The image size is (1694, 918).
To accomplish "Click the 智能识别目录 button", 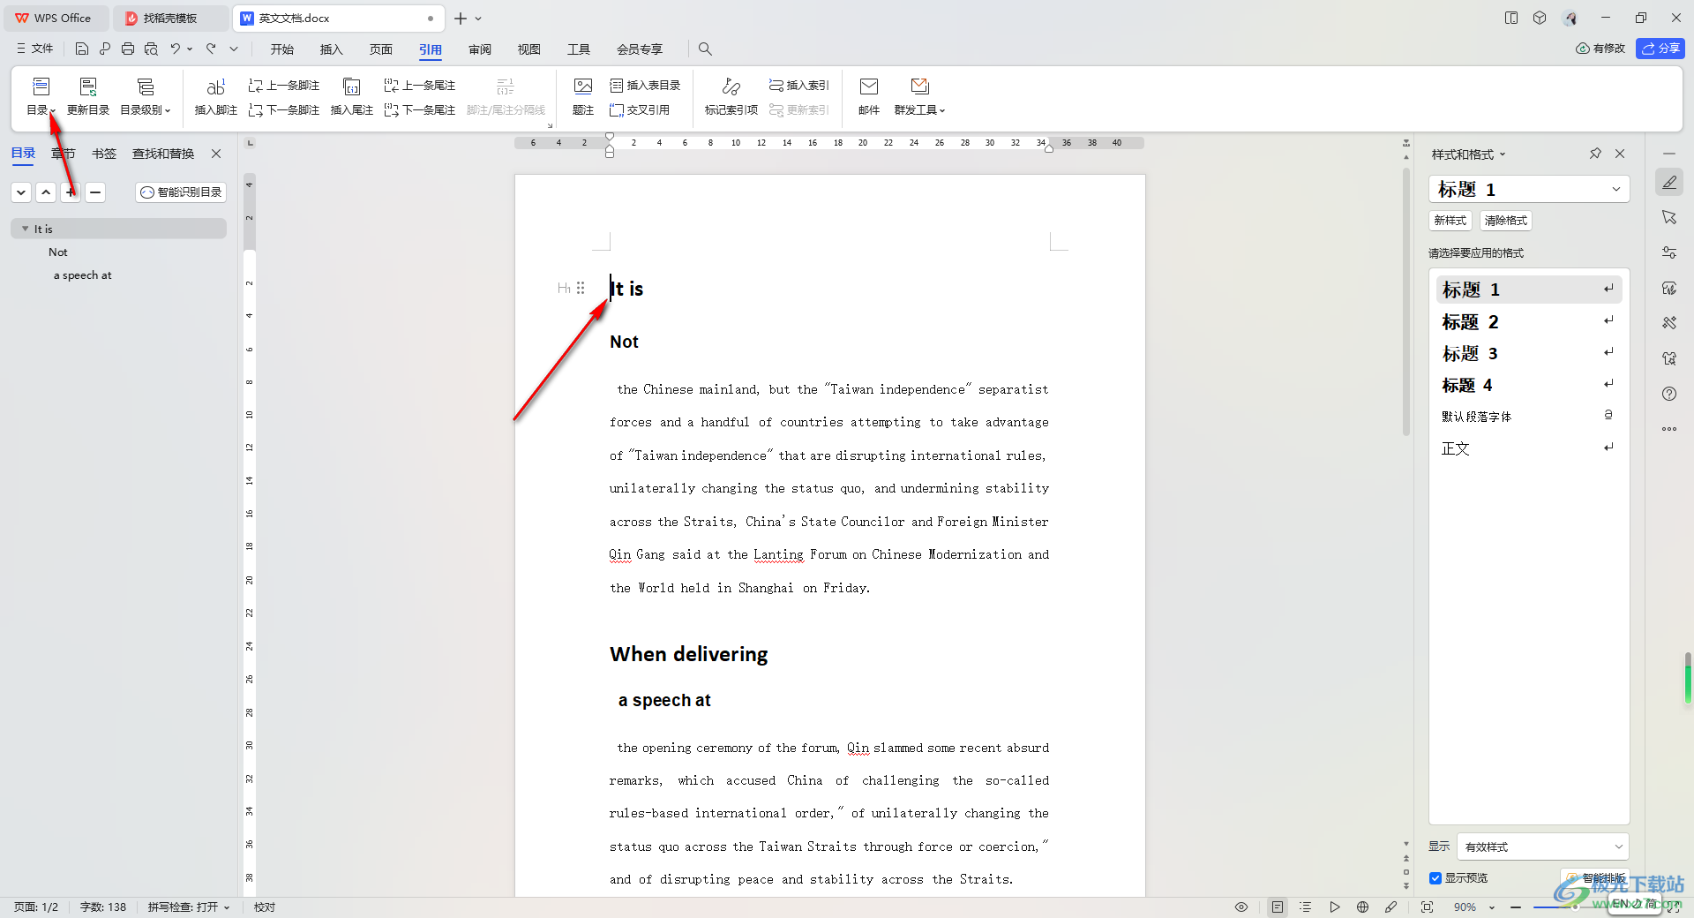I will (181, 192).
